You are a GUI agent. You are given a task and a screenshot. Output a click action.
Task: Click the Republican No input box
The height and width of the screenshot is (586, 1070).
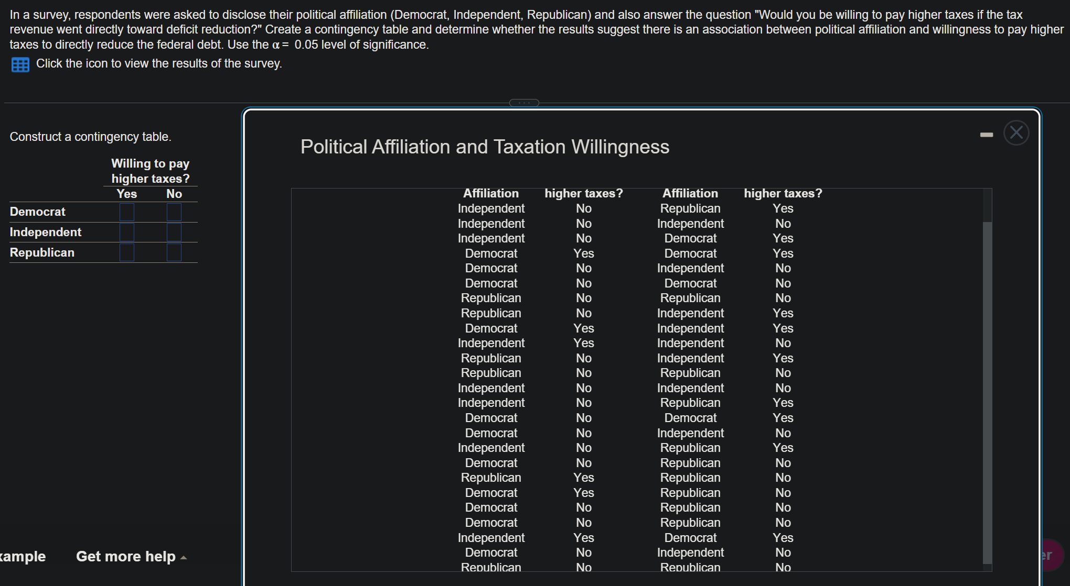coord(174,252)
